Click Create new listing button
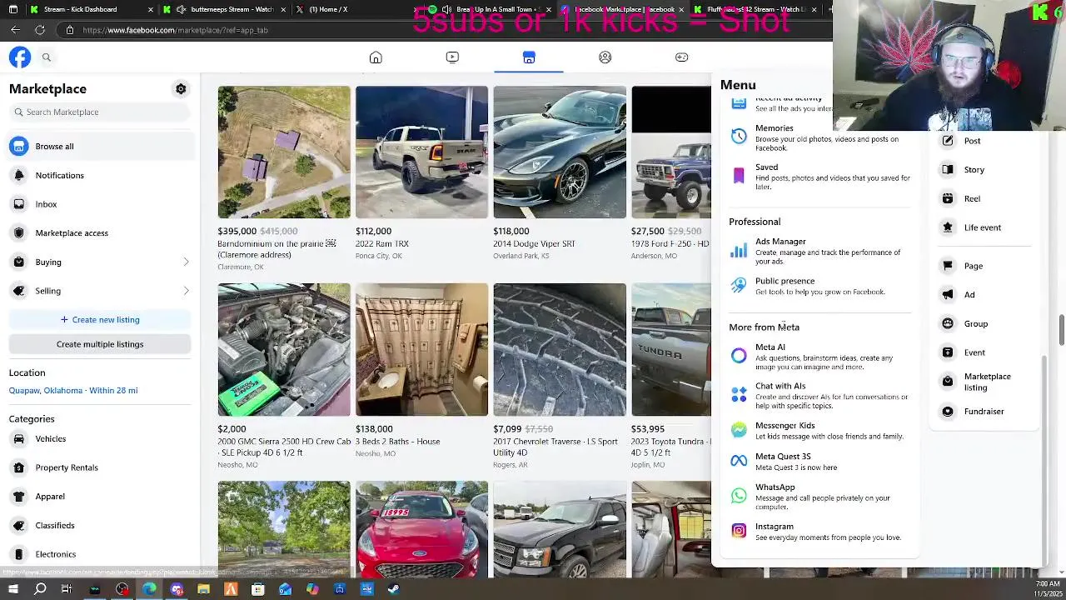1066x600 pixels. click(x=100, y=319)
